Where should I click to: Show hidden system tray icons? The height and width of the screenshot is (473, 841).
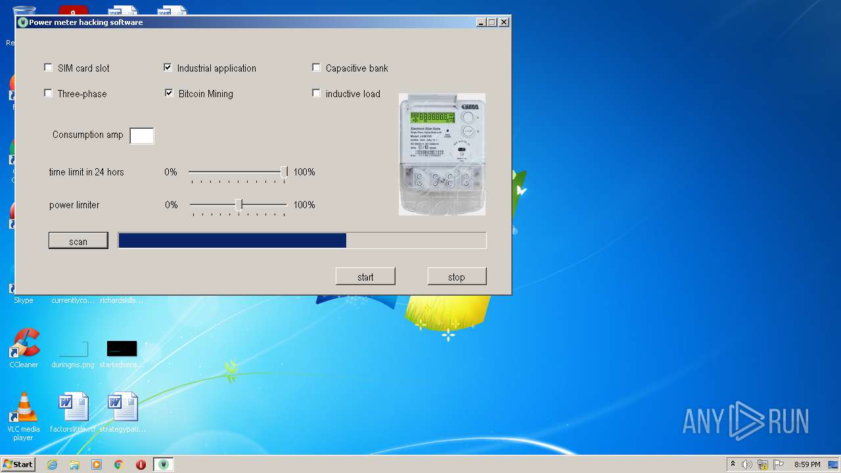[x=733, y=464]
